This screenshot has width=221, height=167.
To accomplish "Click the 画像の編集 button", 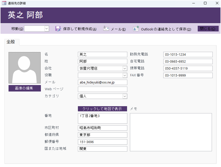I will pos(25,88).
